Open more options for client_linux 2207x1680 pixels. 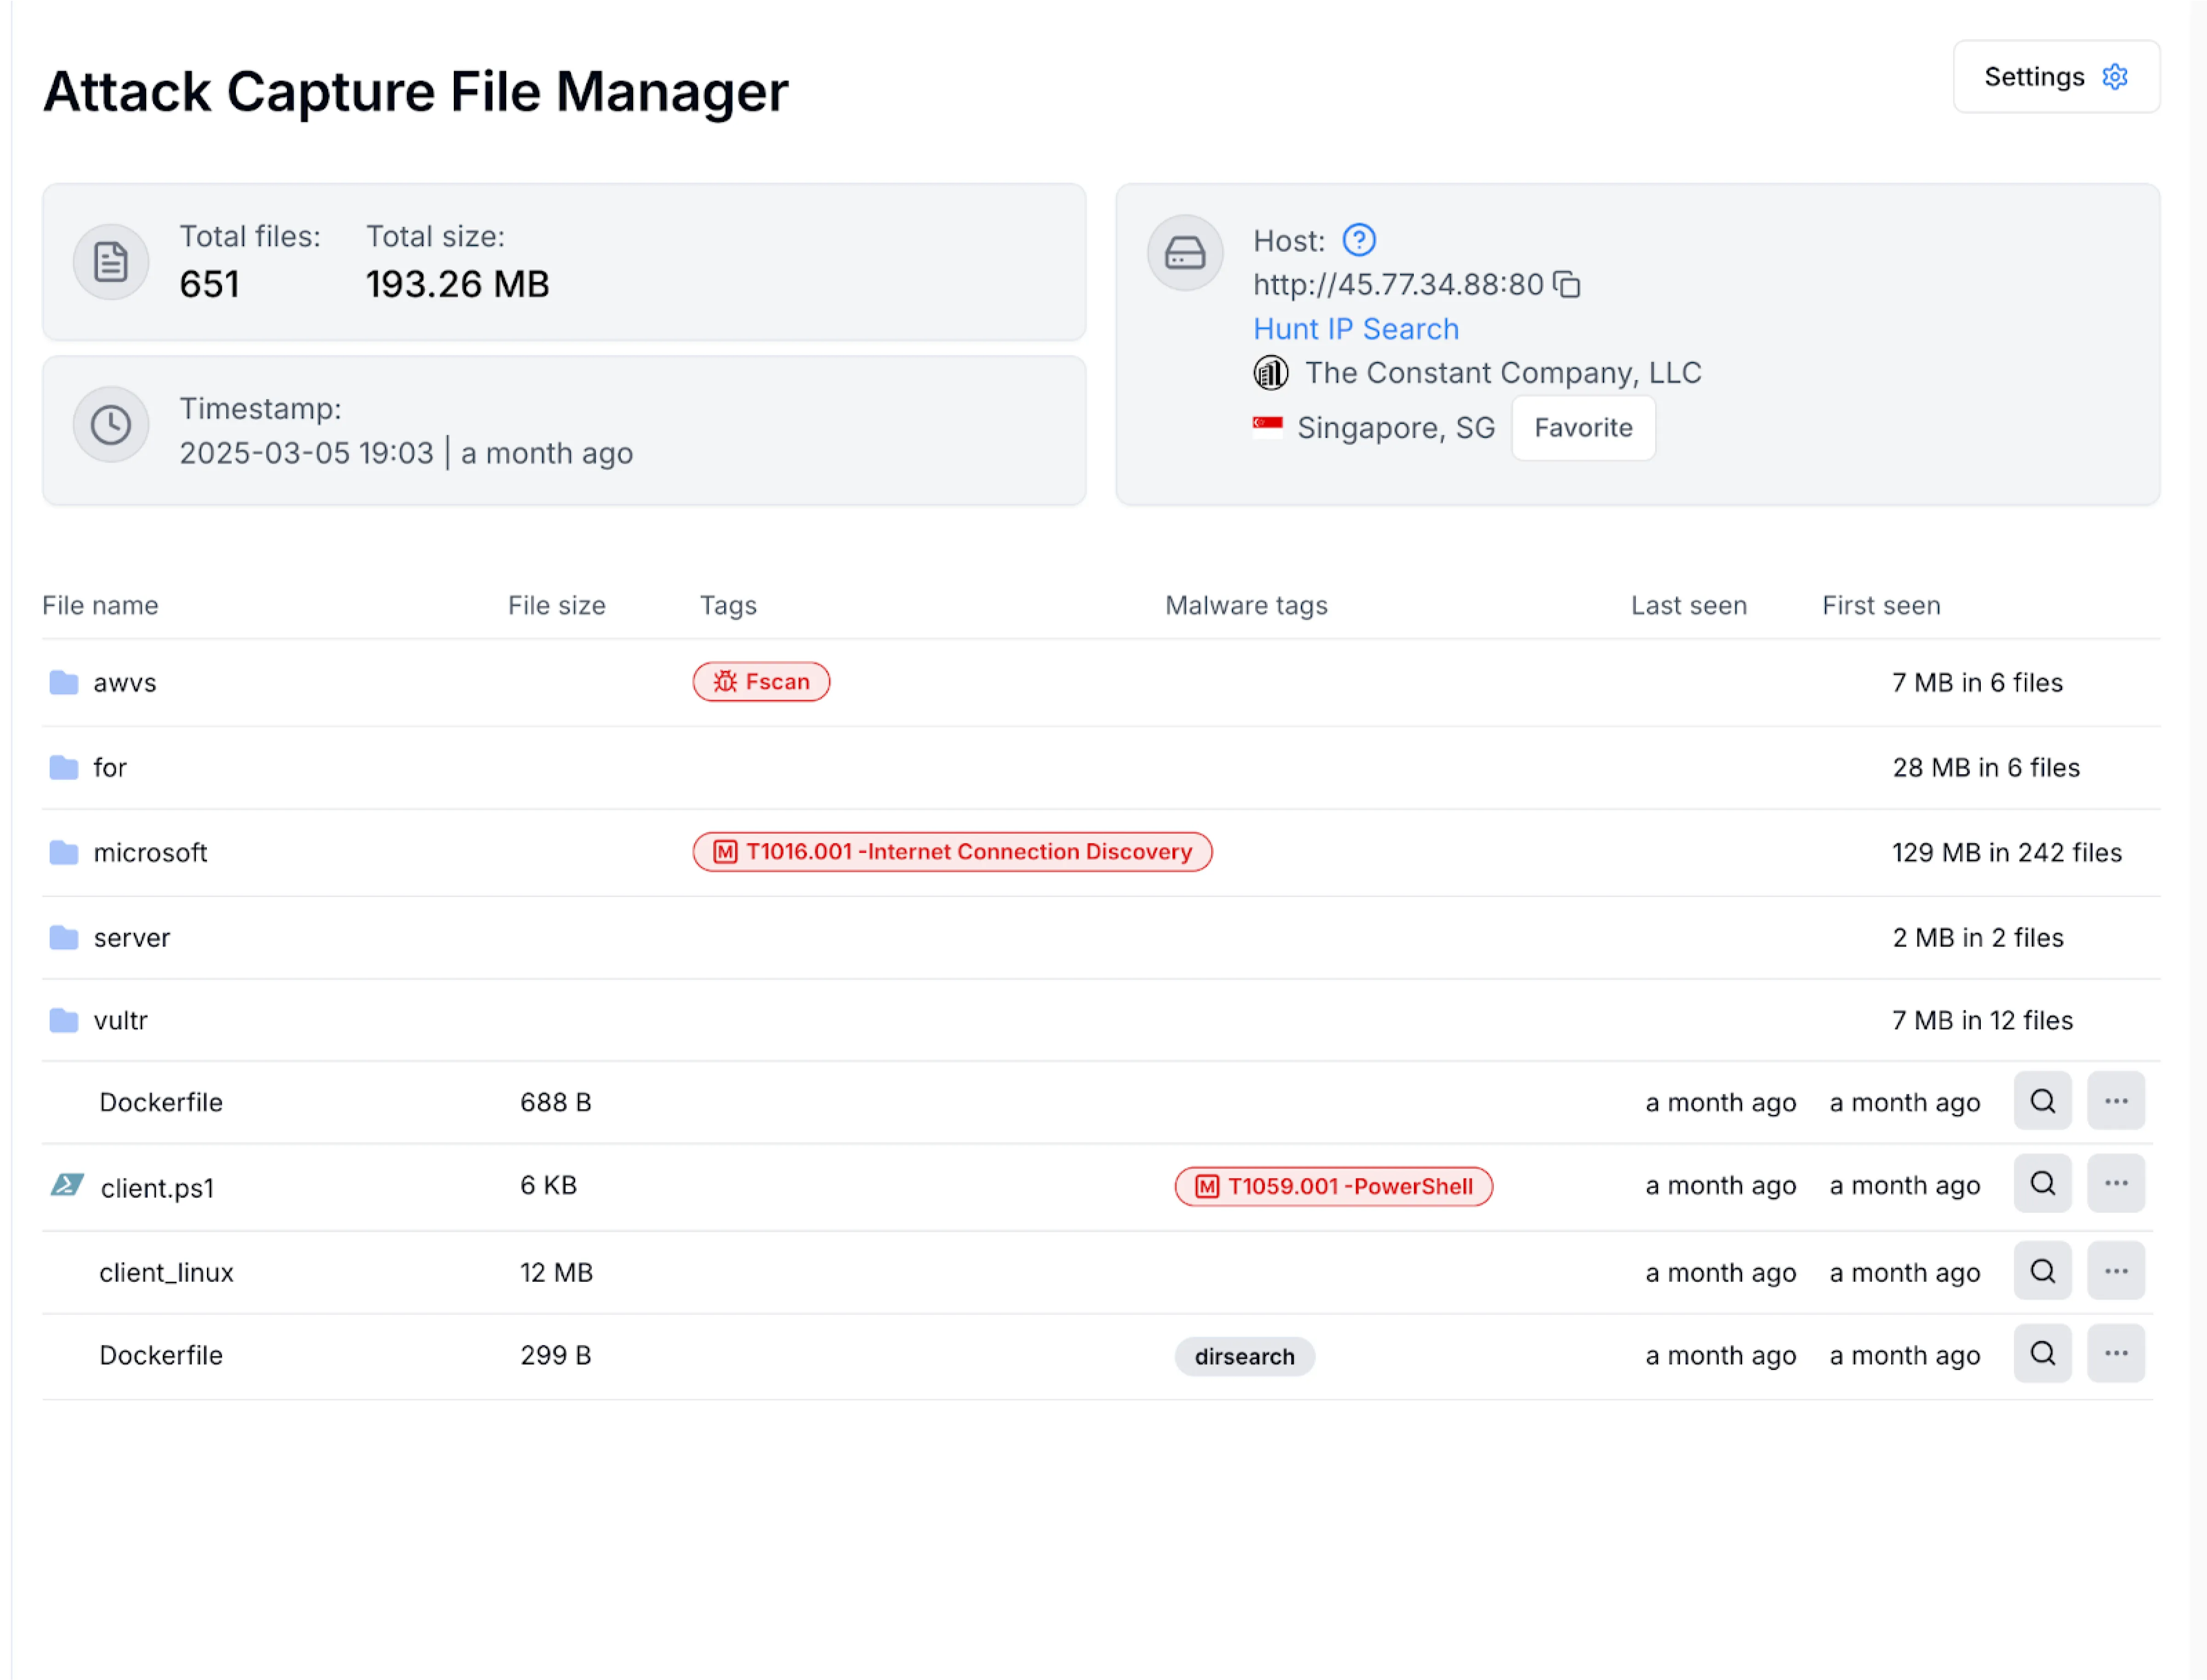(2116, 1271)
